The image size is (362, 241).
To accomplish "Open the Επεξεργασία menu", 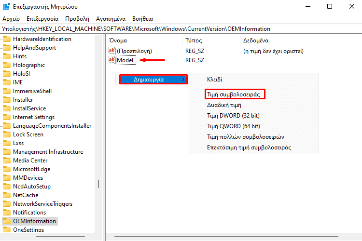I will 42,19.
